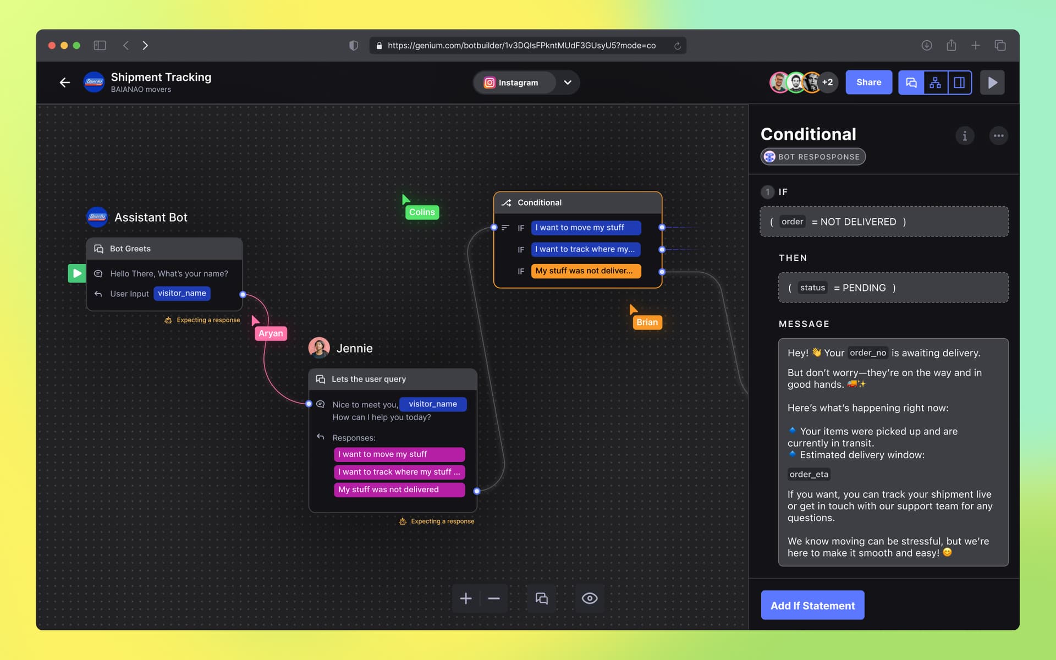Switch to chat messages view icon
The width and height of the screenshot is (1056, 660).
pyautogui.click(x=911, y=82)
